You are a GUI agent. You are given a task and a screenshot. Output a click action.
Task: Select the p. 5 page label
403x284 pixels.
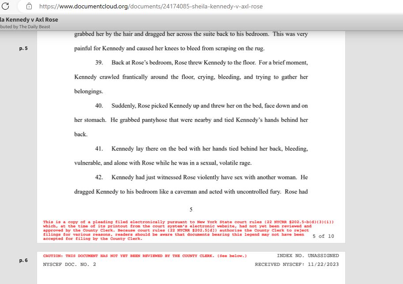point(23,48)
